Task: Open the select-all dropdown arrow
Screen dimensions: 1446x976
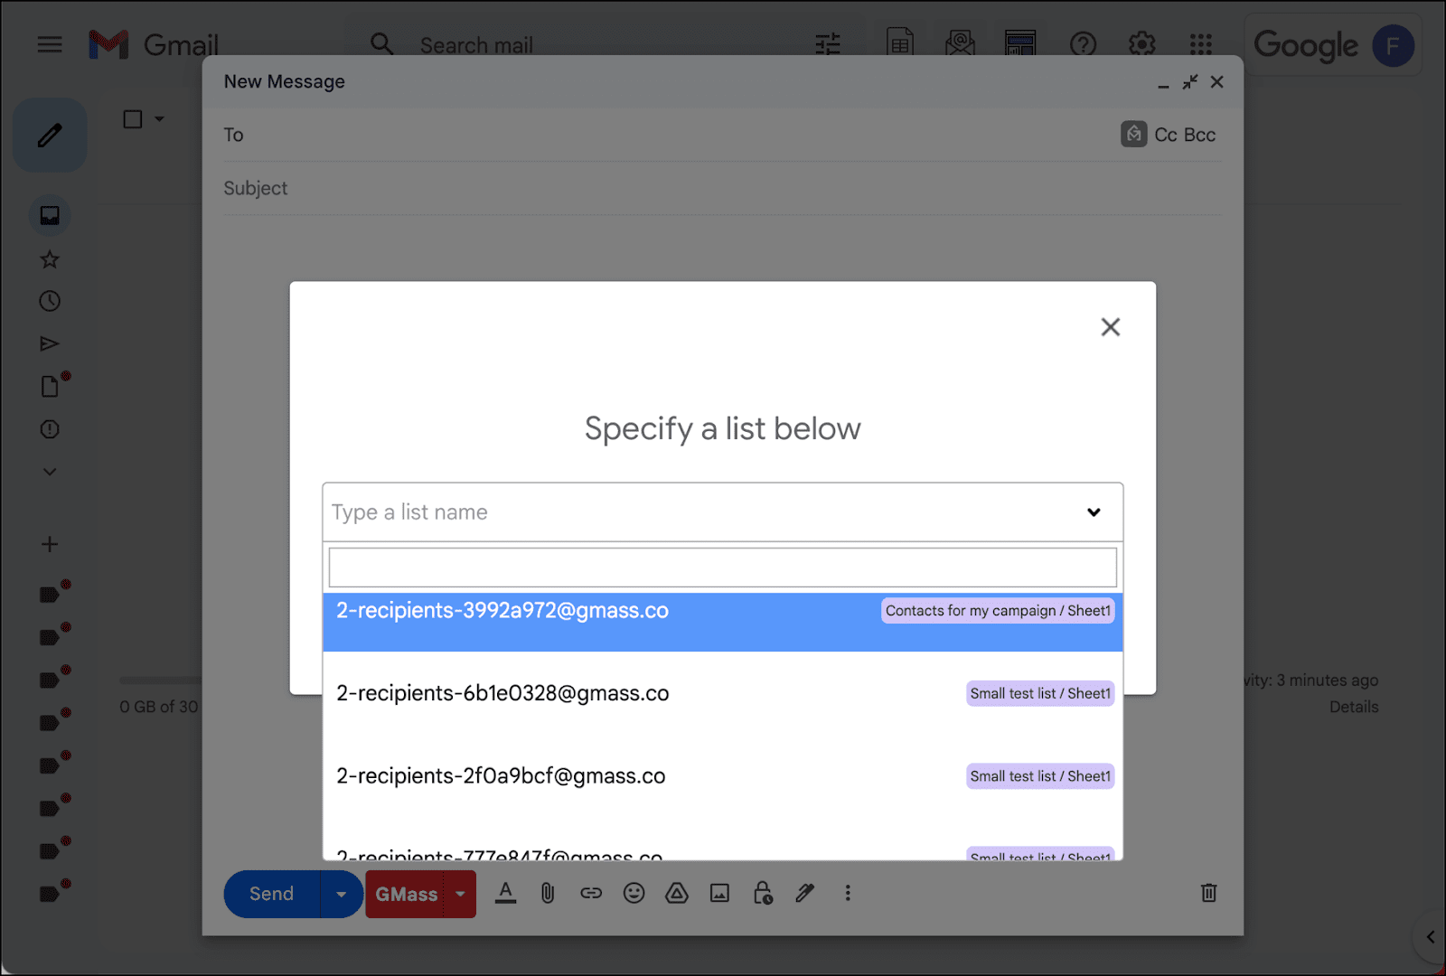Action: coord(160,119)
